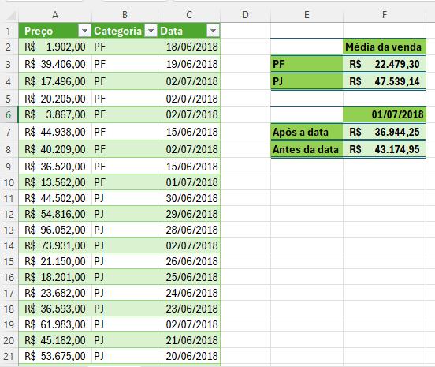Select the Após a data label
The height and width of the screenshot is (367, 435).
point(307,132)
